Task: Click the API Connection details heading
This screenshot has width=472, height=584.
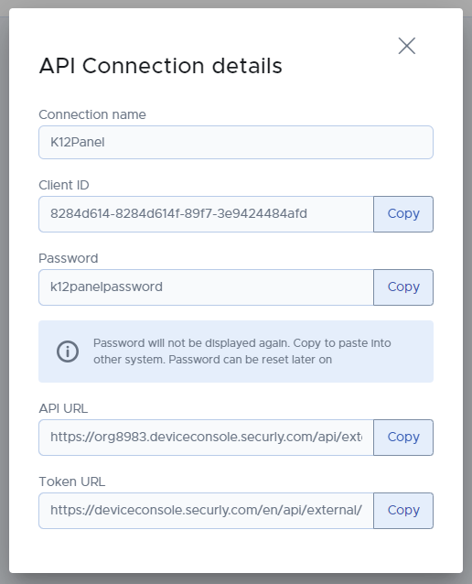Action: pyautogui.click(x=160, y=66)
